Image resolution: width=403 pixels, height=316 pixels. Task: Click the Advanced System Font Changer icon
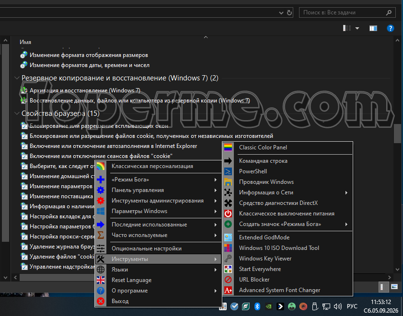click(x=228, y=290)
